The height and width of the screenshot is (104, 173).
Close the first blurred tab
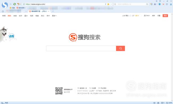(x=26, y=11)
